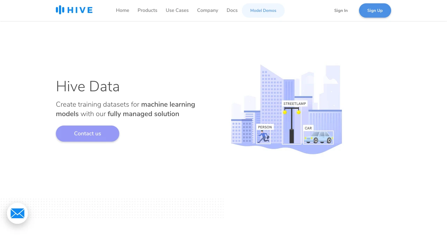447x249 pixels.
Task: Open the Company menu
Action: (x=207, y=10)
